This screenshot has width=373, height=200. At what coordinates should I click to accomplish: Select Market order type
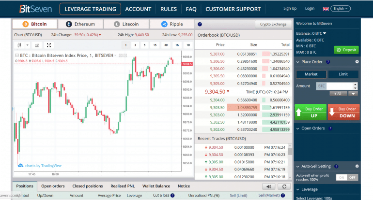pos(311,74)
